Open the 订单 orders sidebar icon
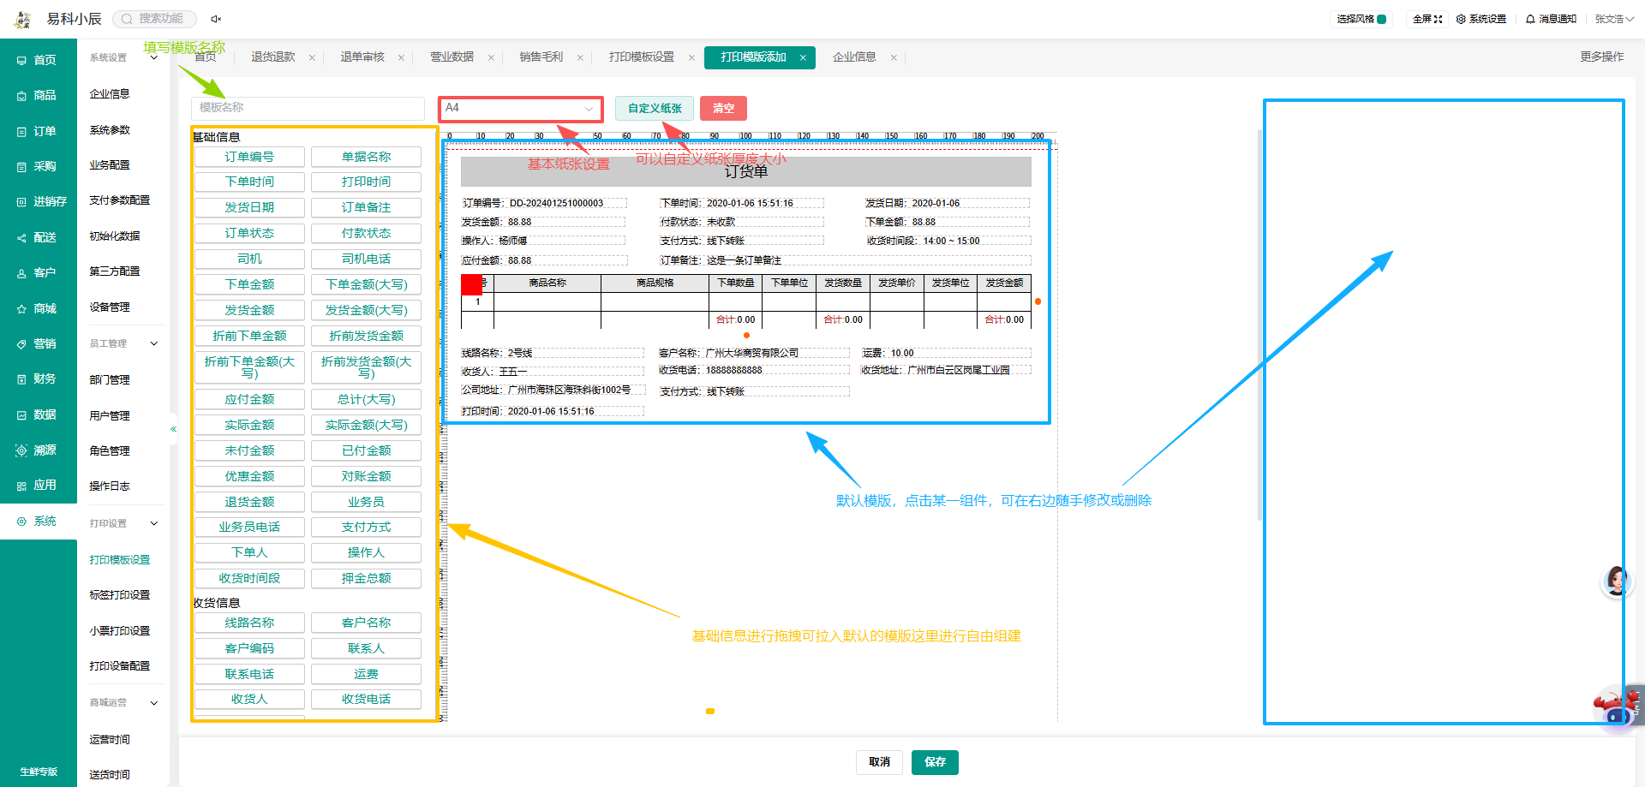 point(21,132)
